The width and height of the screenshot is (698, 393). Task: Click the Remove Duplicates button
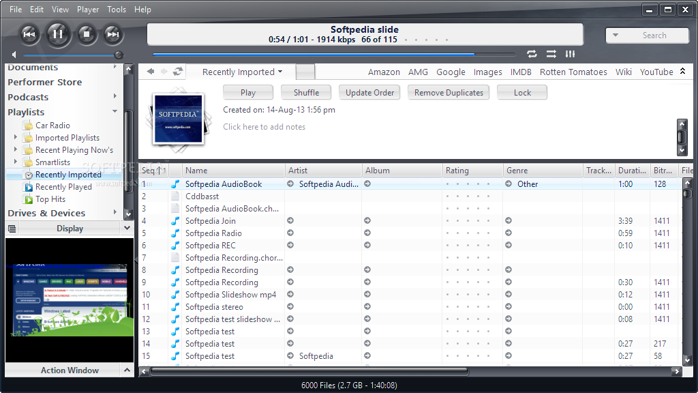pos(449,93)
